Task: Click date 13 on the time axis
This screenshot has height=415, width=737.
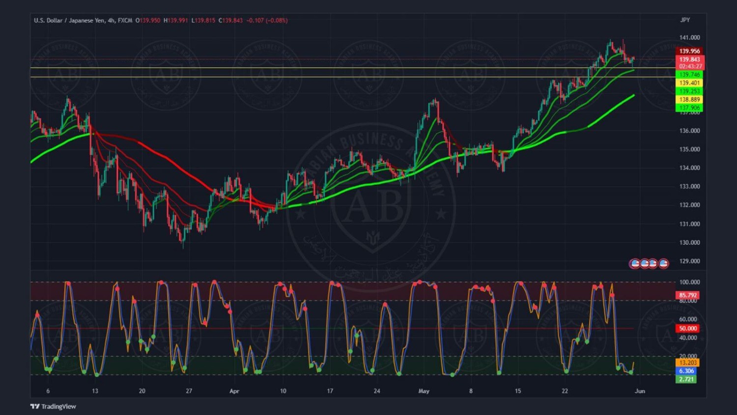Action: 95,391
